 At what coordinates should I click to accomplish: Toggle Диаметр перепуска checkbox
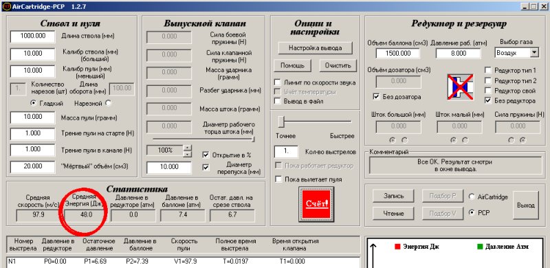[x=206, y=167]
